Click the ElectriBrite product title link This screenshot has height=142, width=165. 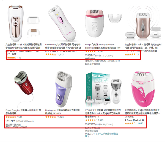pyautogui.click(x=63, y=48)
